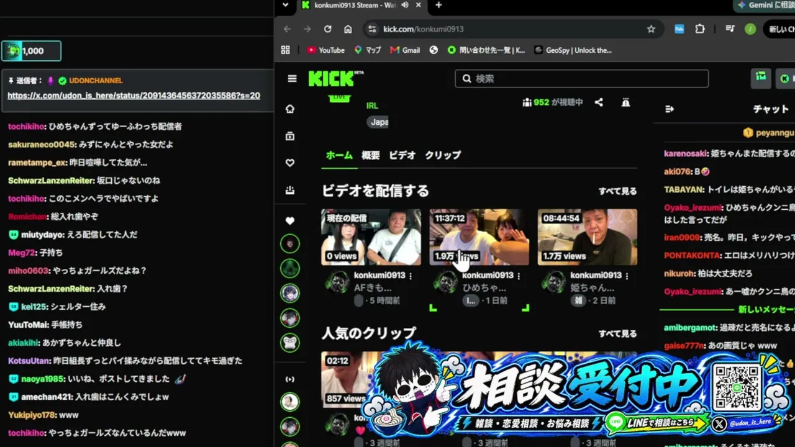Screen dimensions: 795x447
Task: Click username karenosaki in Kick chat
Action: pyautogui.click(x=686, y=154)
